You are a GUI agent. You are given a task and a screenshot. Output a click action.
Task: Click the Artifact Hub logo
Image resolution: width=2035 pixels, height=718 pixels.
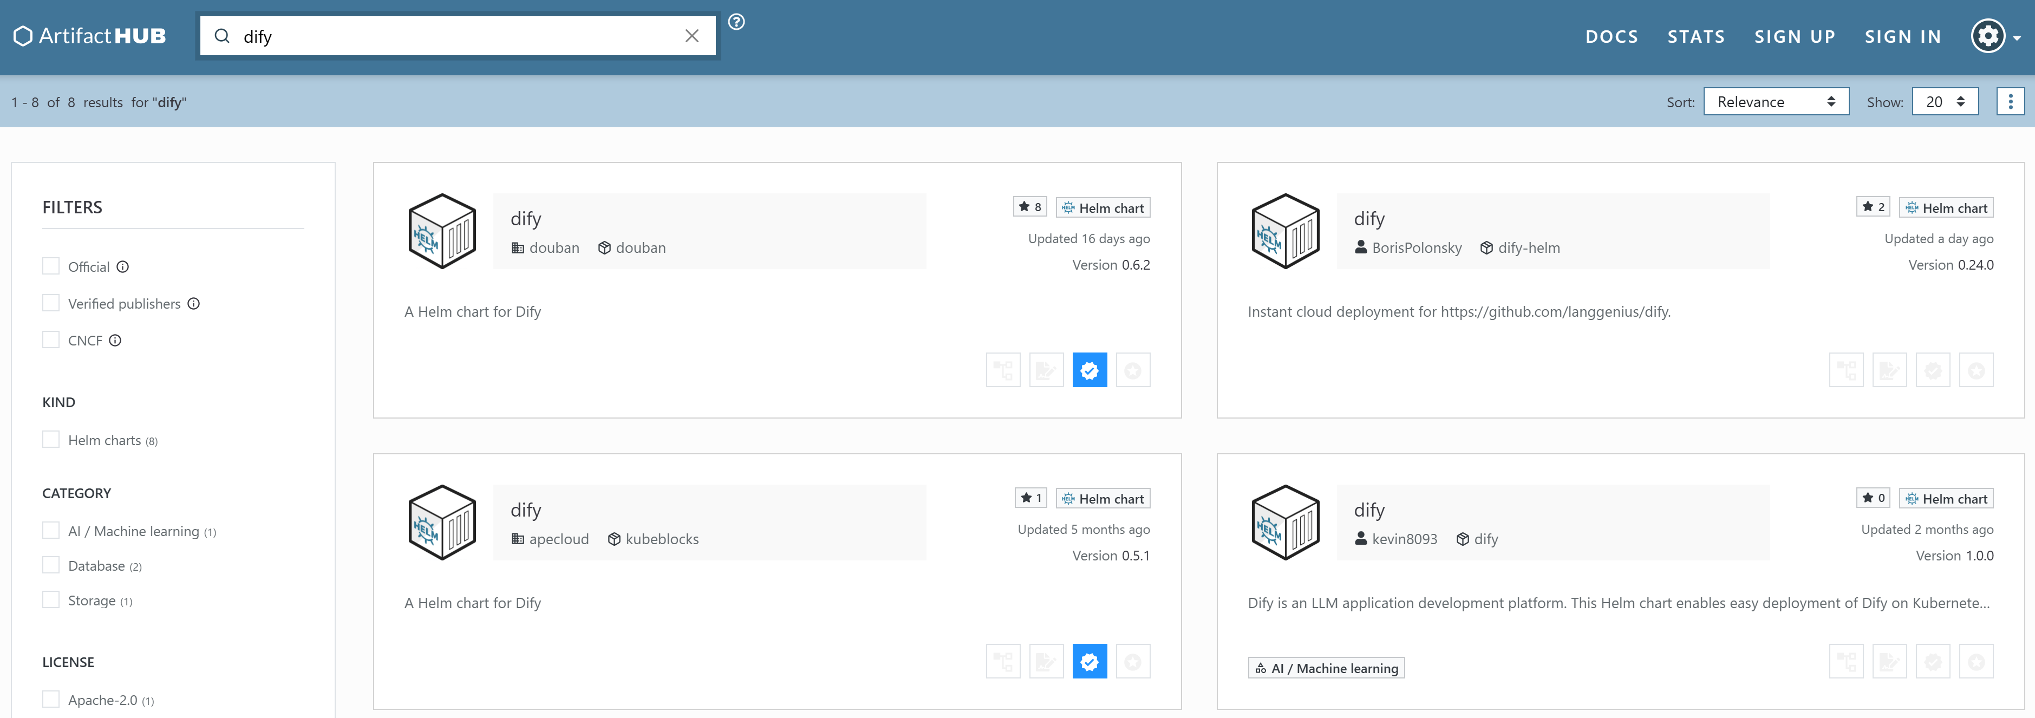(90, 36)
